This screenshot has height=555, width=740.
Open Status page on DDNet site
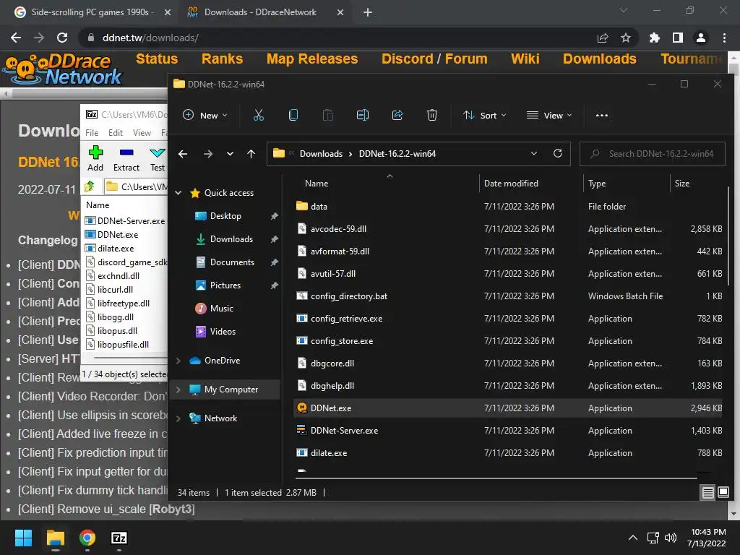[x=157, y=59]
